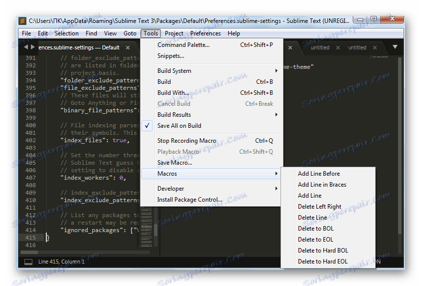421x286 pixels.
Task: Choose Snippets from Tools menu
Action: point(212,56)
